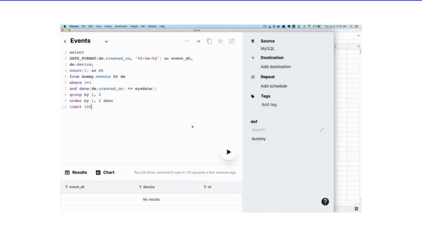Click the Source heading
422x237 pixels.
[x=268, y=41]
